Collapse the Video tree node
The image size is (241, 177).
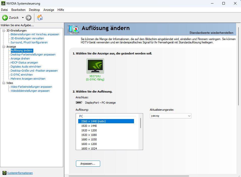(4, 83)
